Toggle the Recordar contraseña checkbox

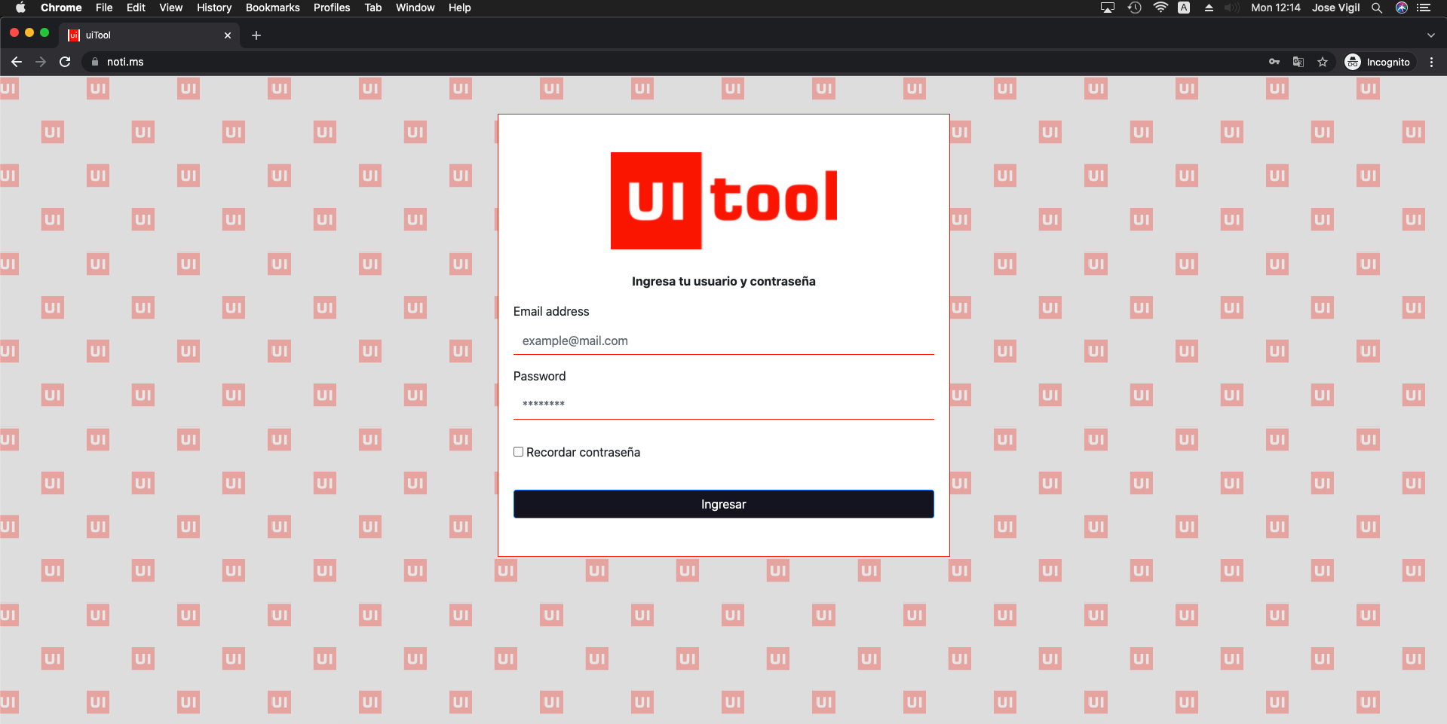(x=518, y=452)
